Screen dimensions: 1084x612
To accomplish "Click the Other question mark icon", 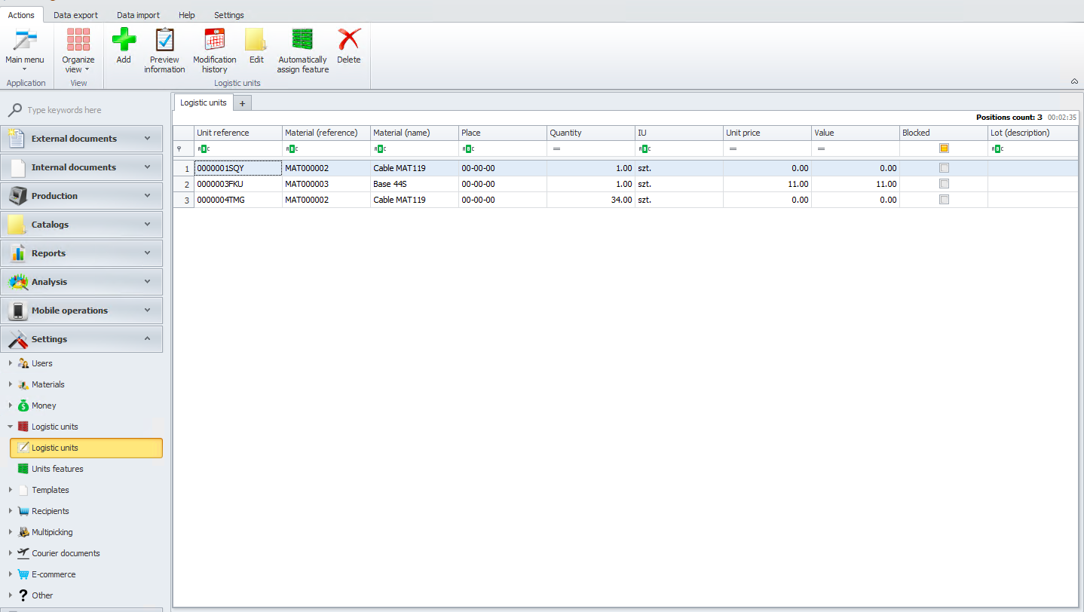I will pyautogui.click(x=23, y=595).
